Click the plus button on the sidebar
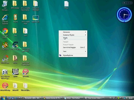134x100 pixels. click(x=124, y=3)
